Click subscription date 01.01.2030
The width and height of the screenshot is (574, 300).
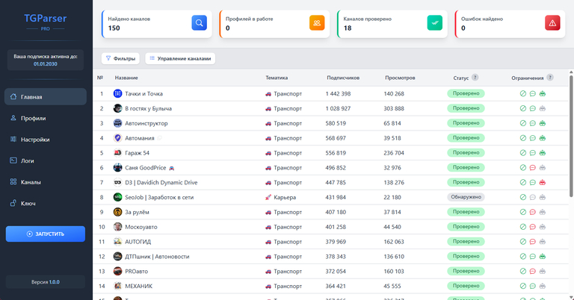pos(46,64)
